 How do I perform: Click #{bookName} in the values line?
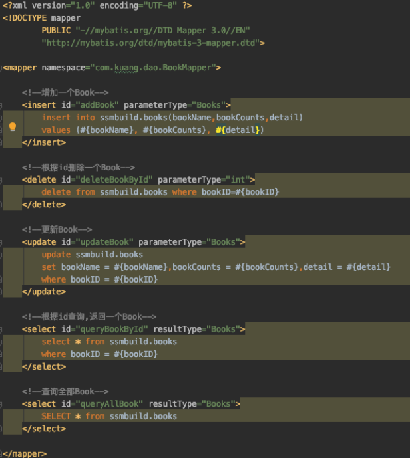pos(107,130)
